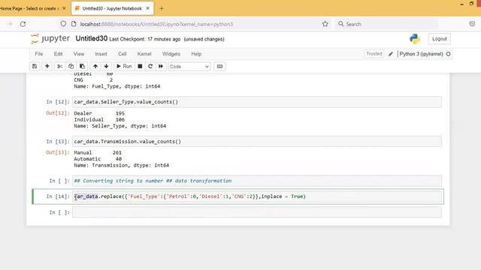Screen dimensions: 481x270
Task: Click the Out[12] output prompt
Action: (x=58, y=113)
